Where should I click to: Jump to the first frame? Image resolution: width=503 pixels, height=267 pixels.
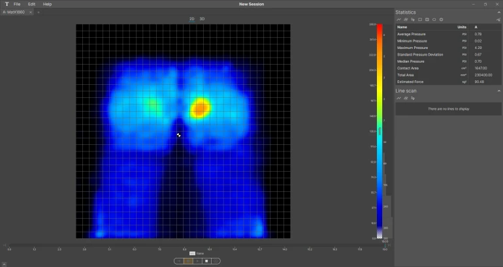(x=179, y=260)
